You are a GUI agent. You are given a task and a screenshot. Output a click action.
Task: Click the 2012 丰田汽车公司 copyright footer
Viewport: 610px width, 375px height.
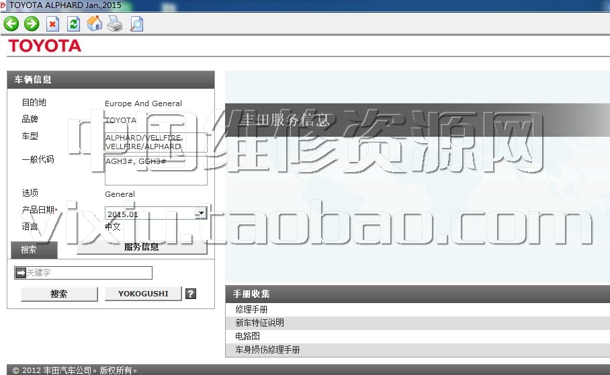coord(75,370)
